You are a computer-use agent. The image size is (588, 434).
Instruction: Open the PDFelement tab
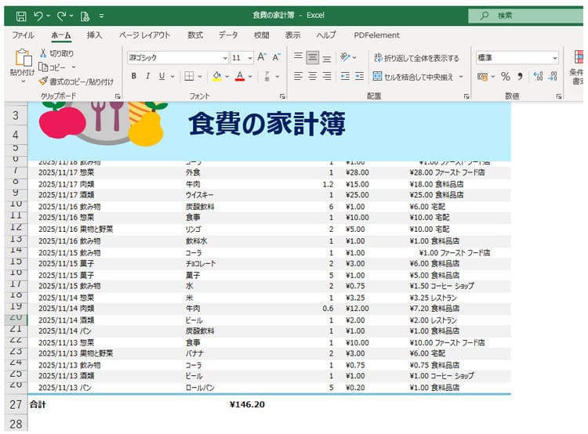pos(376,35)
